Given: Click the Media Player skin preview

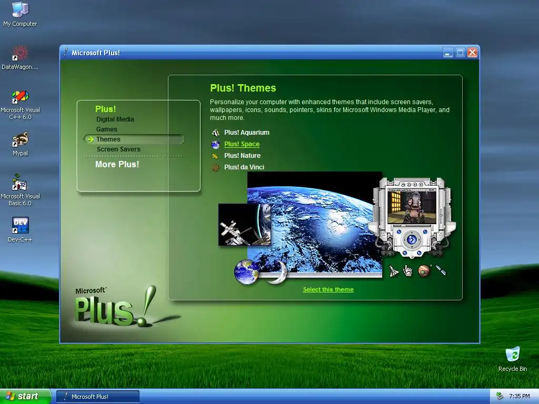Looking at the screenshot, I should point(412,217).
